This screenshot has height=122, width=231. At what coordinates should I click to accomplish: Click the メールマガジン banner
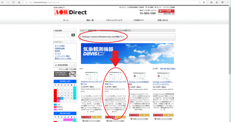65,74
